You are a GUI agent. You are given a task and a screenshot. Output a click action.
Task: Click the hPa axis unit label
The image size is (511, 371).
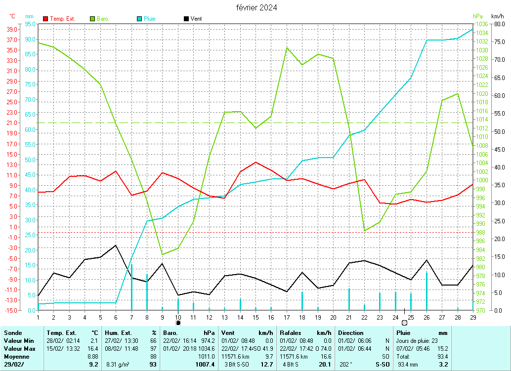coord(477,16)
